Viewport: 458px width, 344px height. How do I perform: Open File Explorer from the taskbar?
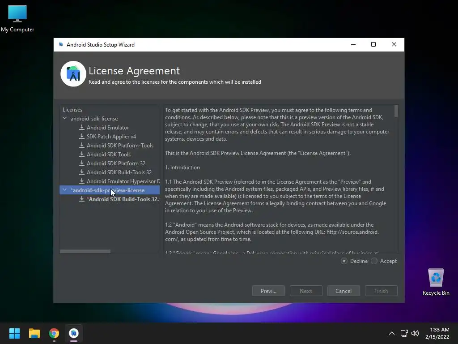click(34, 333)
